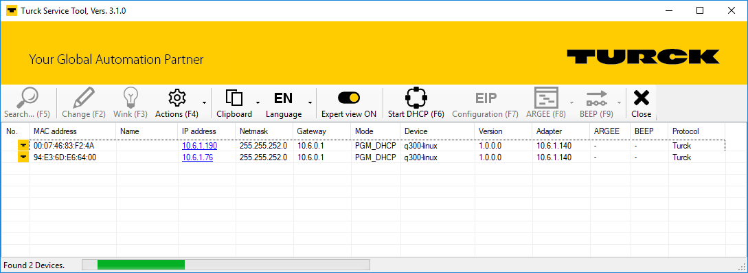The height and width of the screenshot is (273, 748).
Task: Select device row 94:E3:6D:E6:64:00
Action: [363, 157]
